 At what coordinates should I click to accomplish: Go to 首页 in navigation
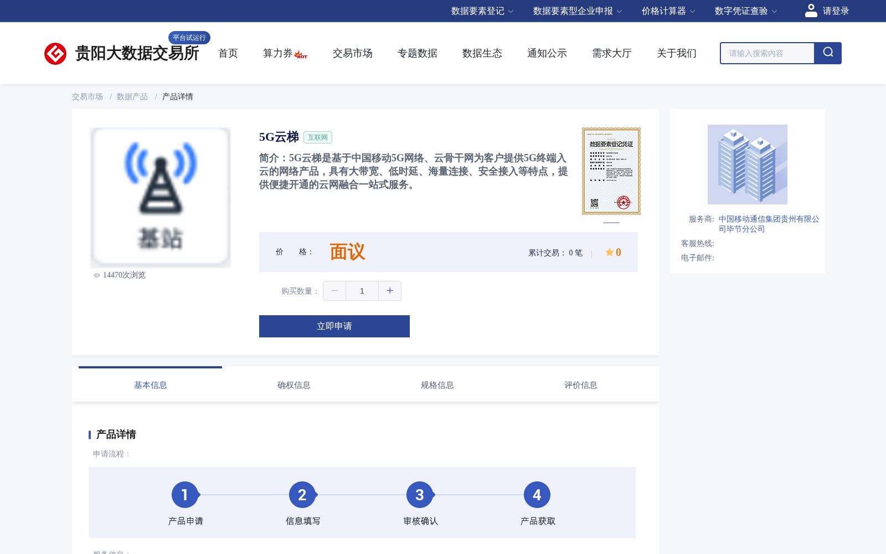(228, 53)
